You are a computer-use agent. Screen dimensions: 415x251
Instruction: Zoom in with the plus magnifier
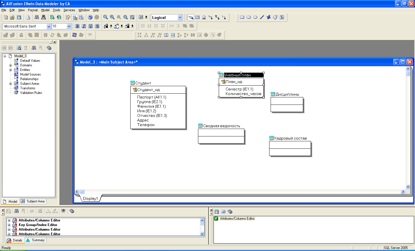tap(112, 17)
